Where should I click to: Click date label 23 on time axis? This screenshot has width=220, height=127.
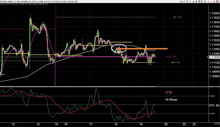194,124
